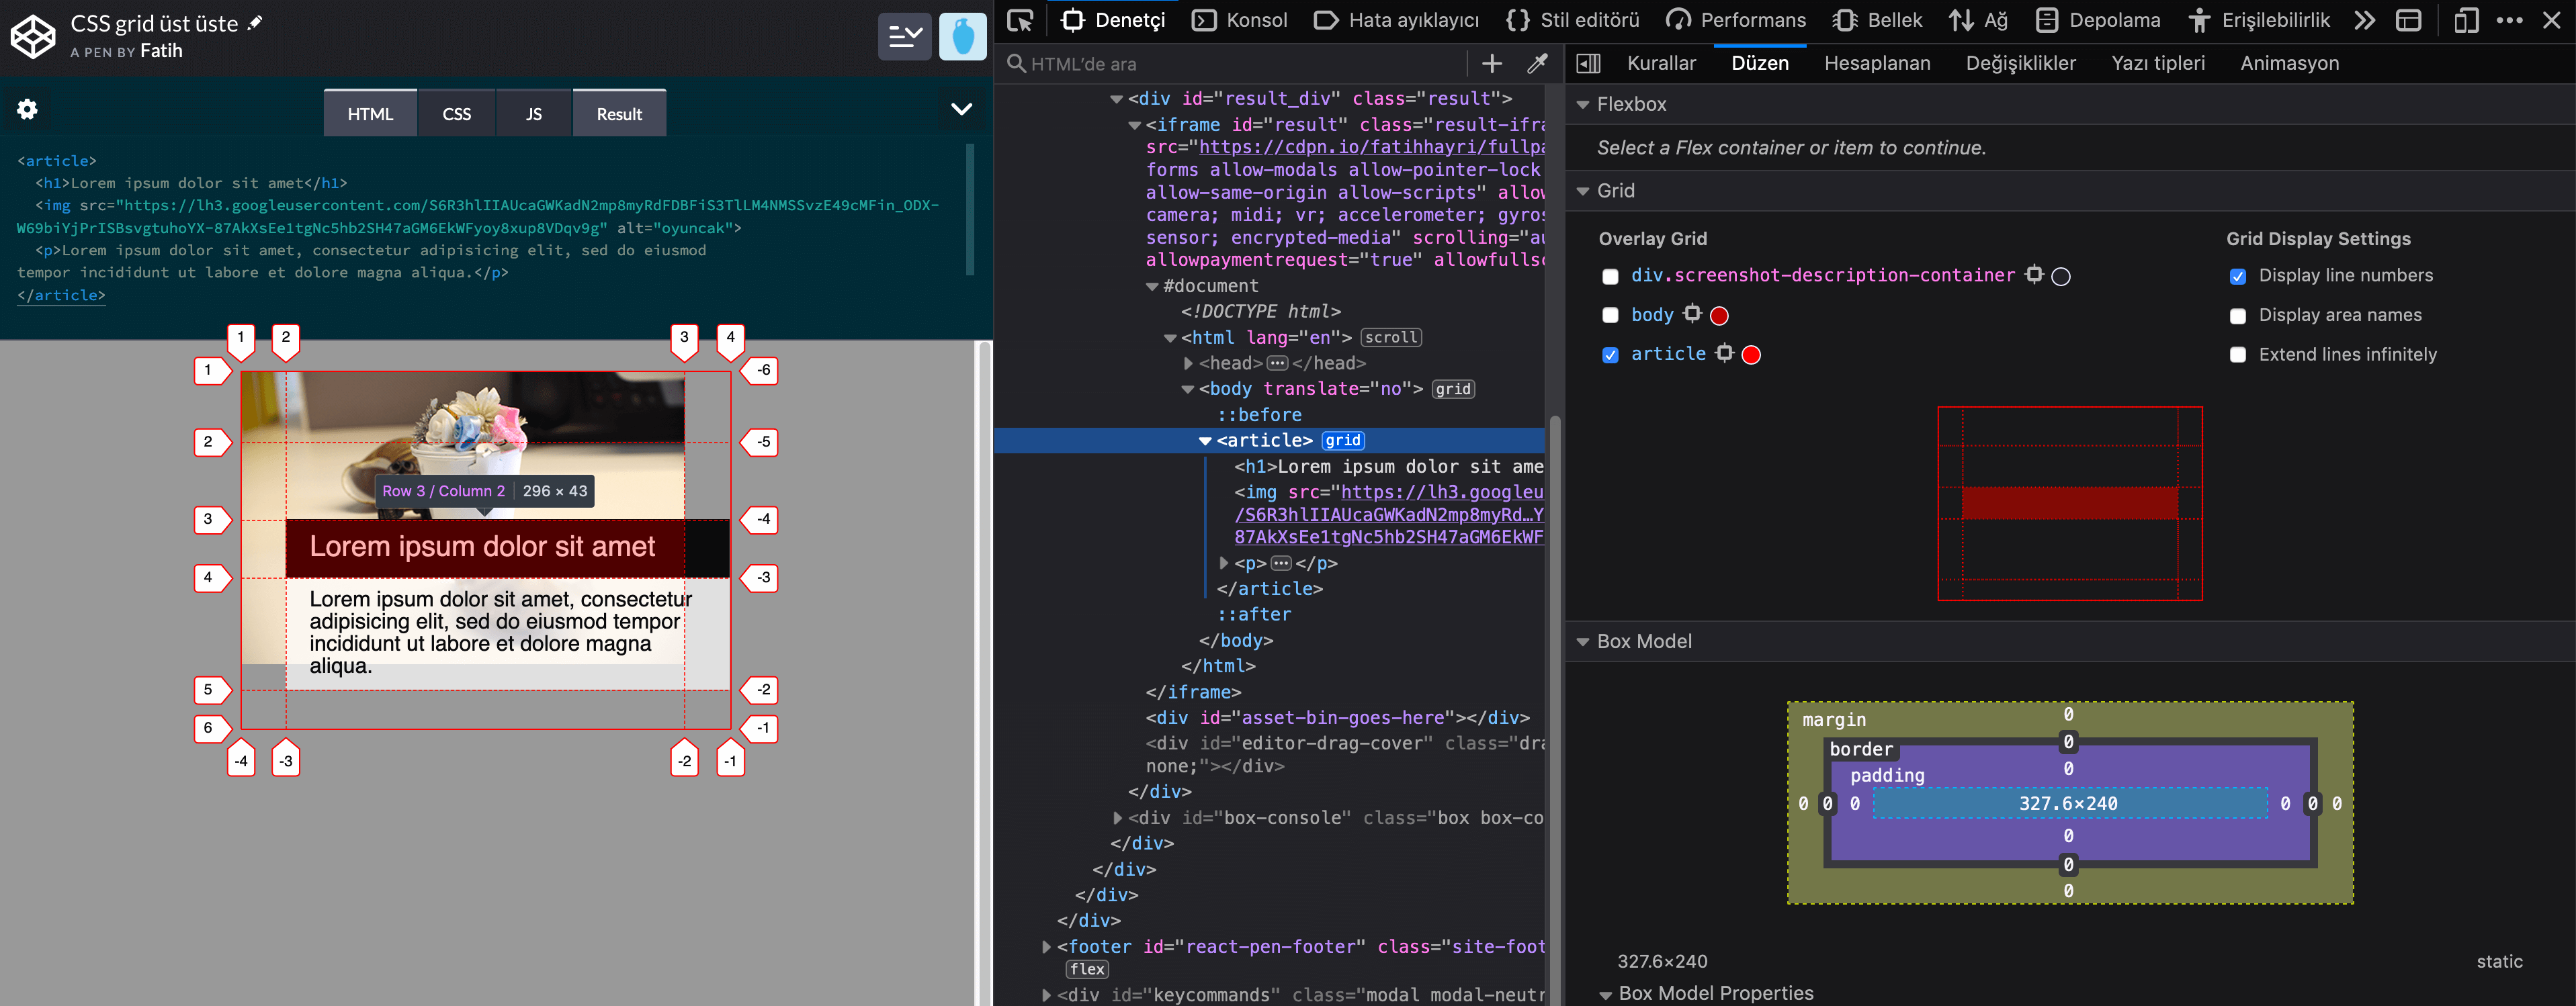Toggle the split console panel icon
Viewport: 2576px width, 1006px height.
coord(2409,20)
